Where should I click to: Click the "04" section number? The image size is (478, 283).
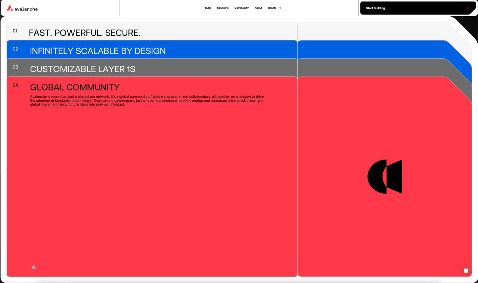[15, 85]
